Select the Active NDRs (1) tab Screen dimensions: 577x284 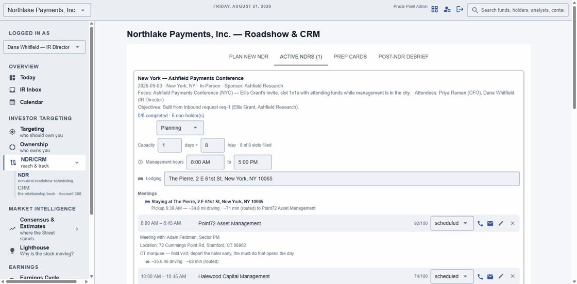coord(301,57)
